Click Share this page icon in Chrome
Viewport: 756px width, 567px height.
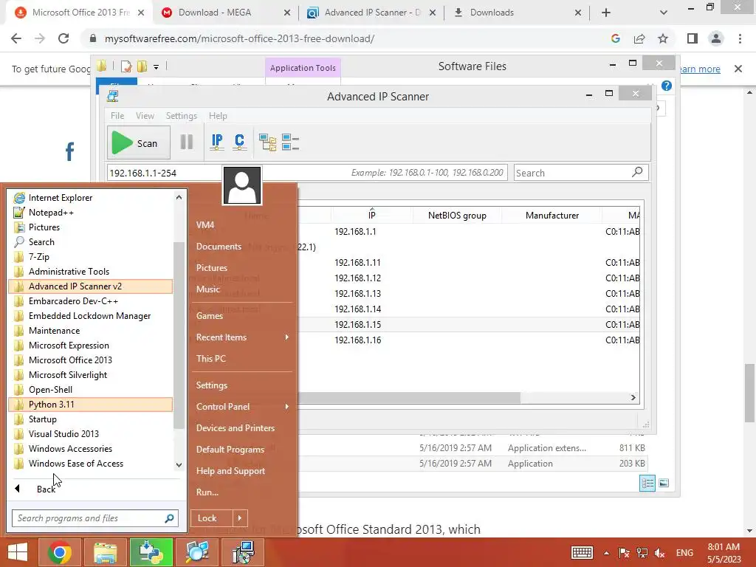pyautogui.click(x=639, y=38)
